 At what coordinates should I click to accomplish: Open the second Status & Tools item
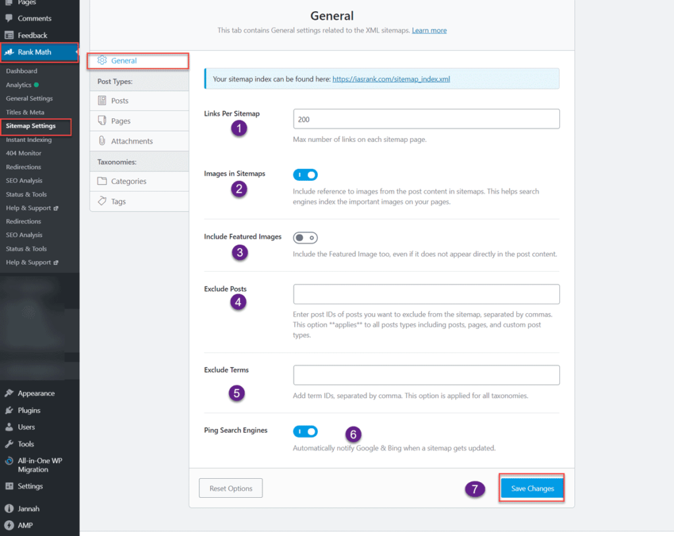(26, 249)
